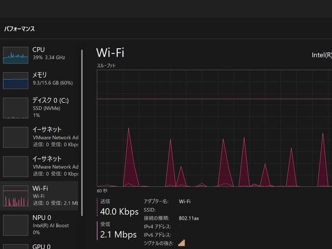Click the 送信 40.0 Kbps value

[119, 212]
